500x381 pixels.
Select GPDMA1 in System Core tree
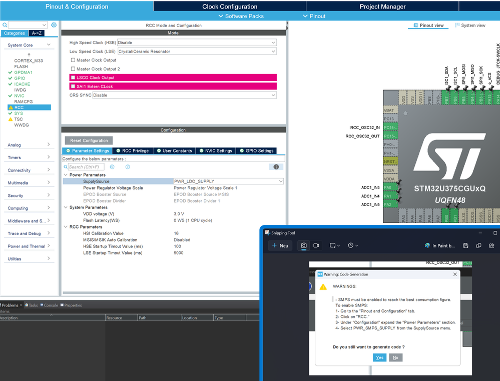coord(24,72)
